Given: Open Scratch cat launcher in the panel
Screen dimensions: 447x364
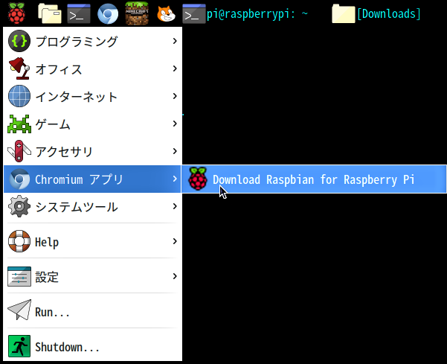Looking at the screenshot, I should pyautogui.click(x=166, y=13).
